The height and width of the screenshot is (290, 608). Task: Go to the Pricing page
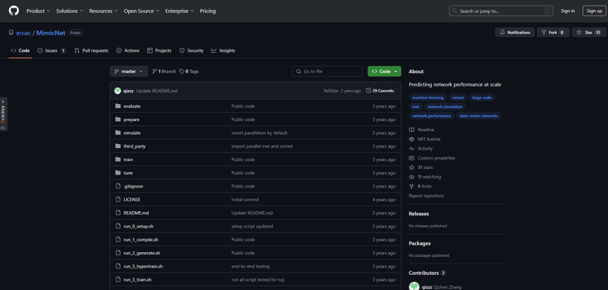[208, 11]
